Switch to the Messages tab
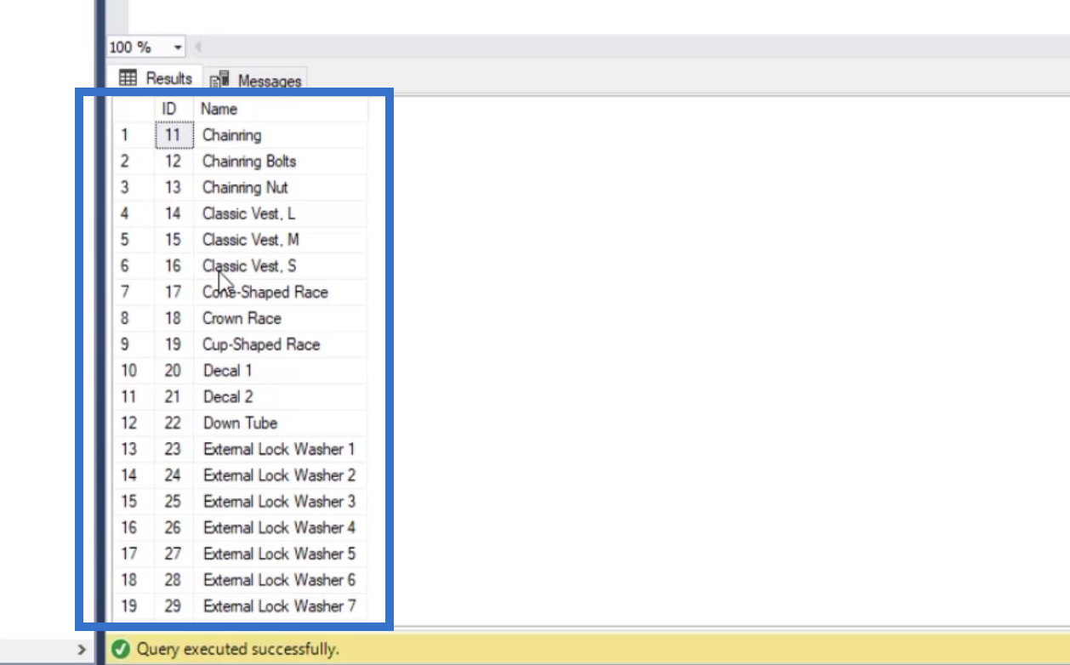Image resolution: width=1070 pixels, height=665 pixels. 256,80
